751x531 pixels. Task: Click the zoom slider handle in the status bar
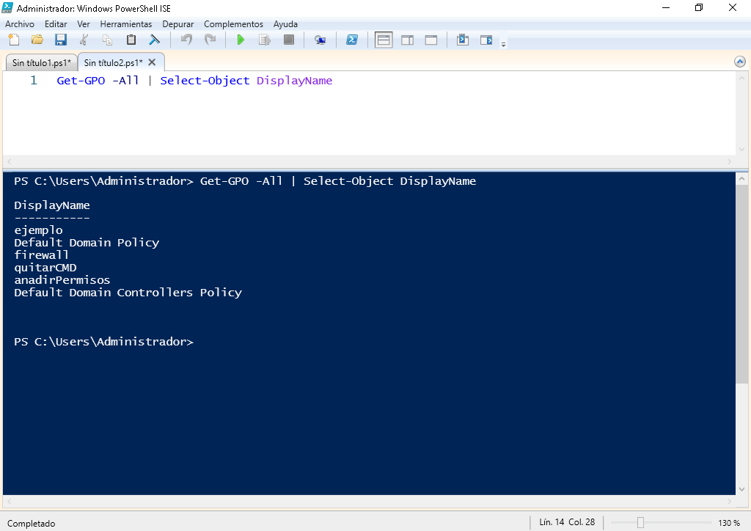click(x=640, y=522)
